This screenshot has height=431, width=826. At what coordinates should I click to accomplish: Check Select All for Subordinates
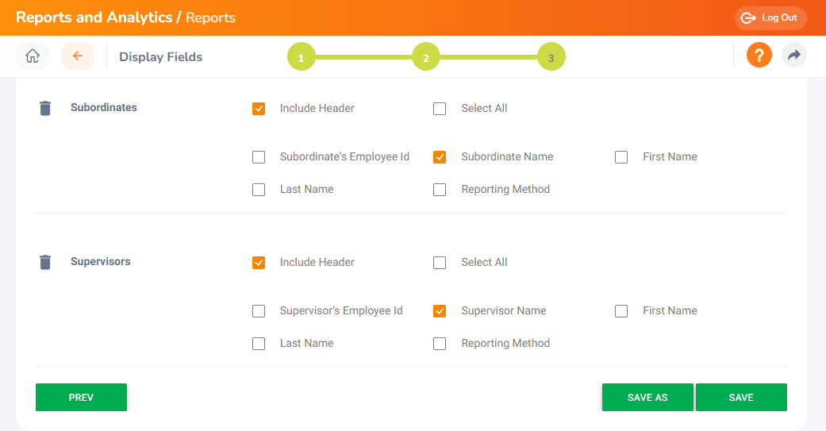tap(440, 109)
